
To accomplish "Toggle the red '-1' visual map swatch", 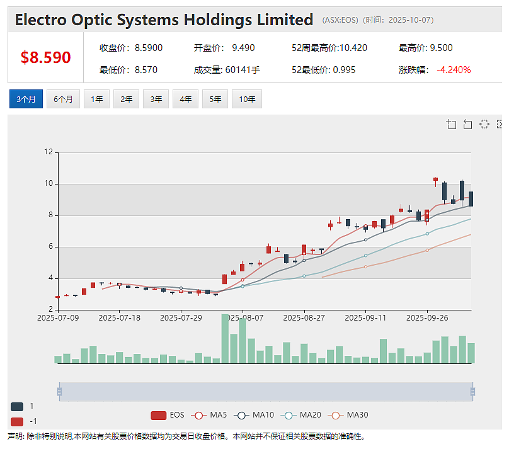I will point(17,422).
